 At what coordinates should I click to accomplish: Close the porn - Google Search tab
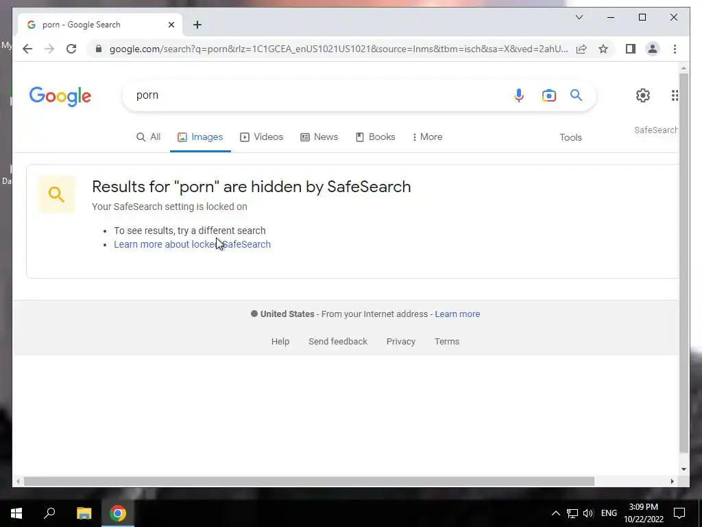pos(171,25)
